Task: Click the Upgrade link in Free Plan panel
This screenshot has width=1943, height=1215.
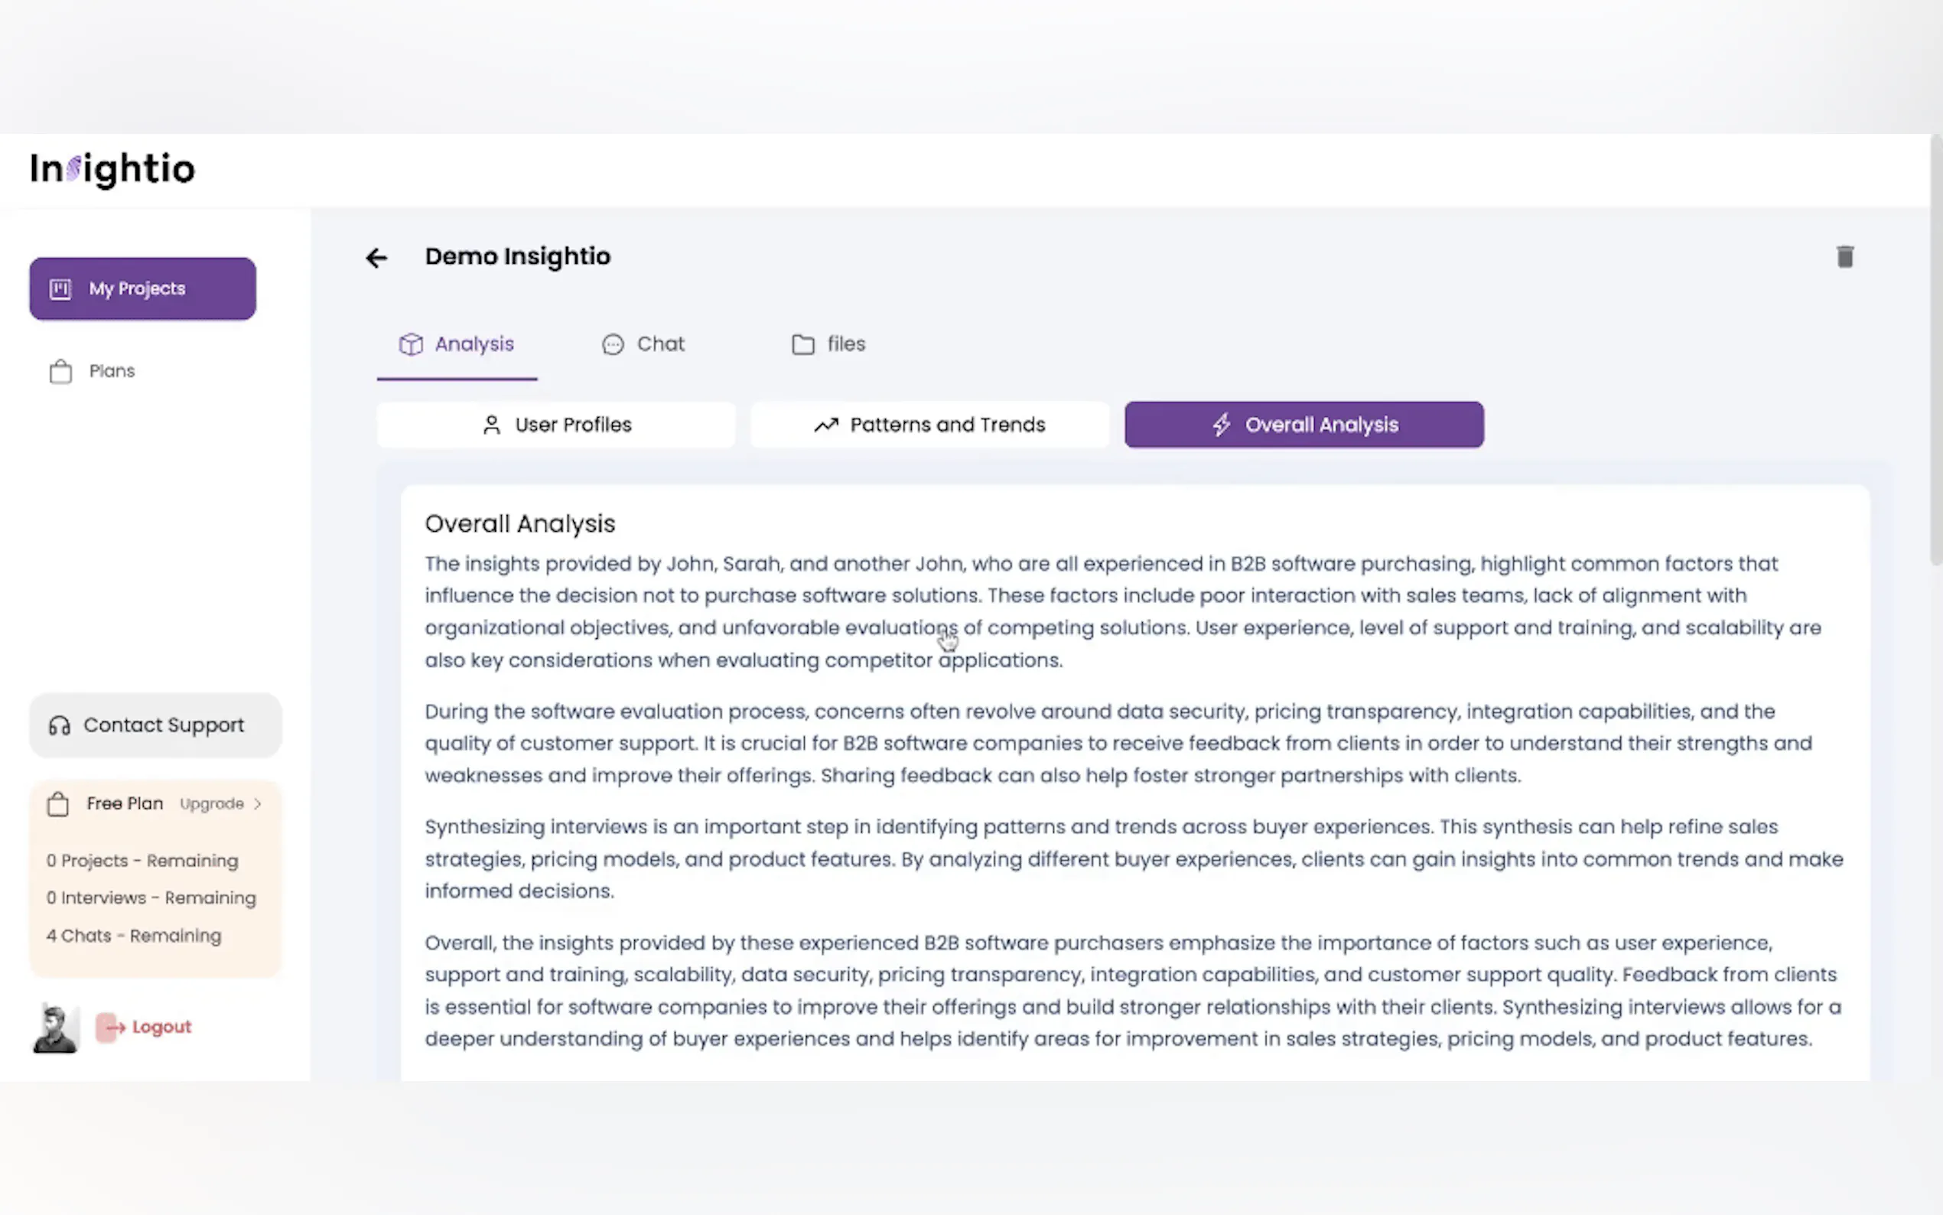Action: click(212, 803)
